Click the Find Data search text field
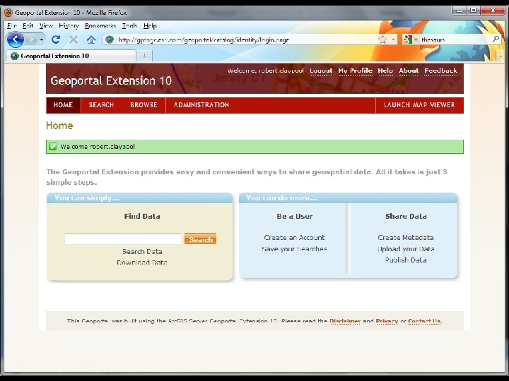The width and height of the screenshot is (509, 381). [123, 239]
